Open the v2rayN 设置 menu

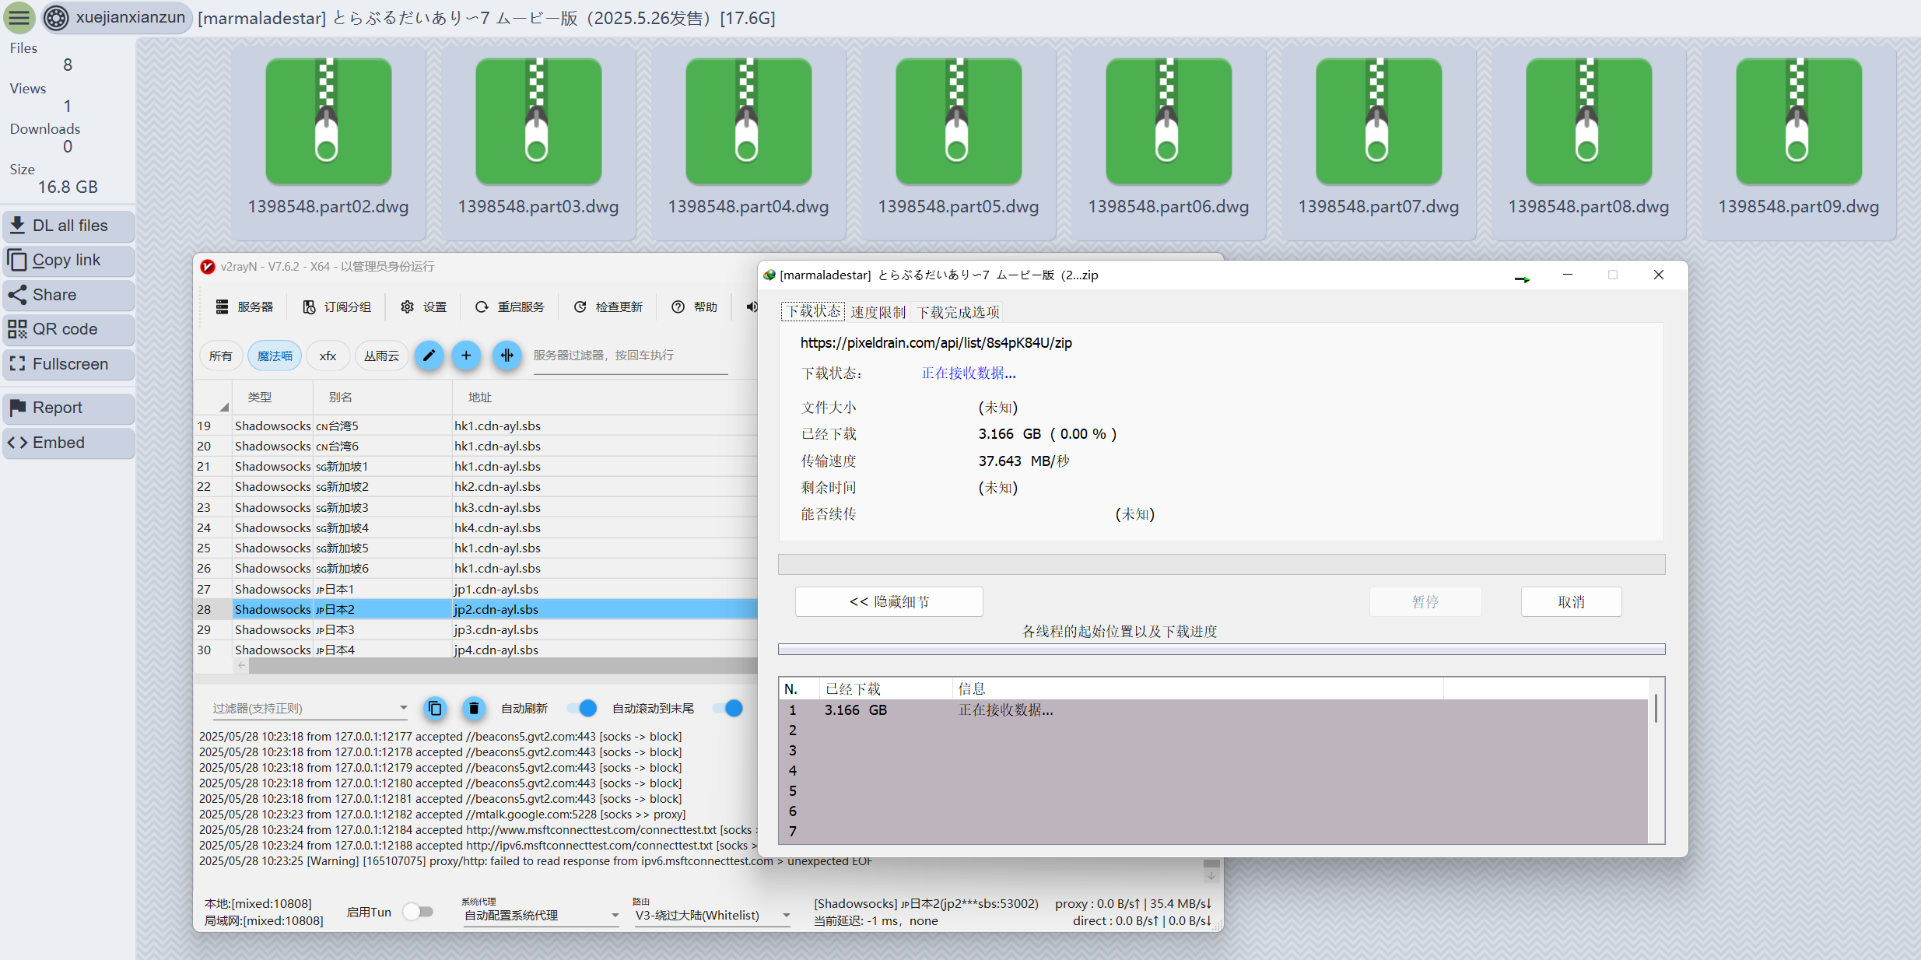click(424, 307)
